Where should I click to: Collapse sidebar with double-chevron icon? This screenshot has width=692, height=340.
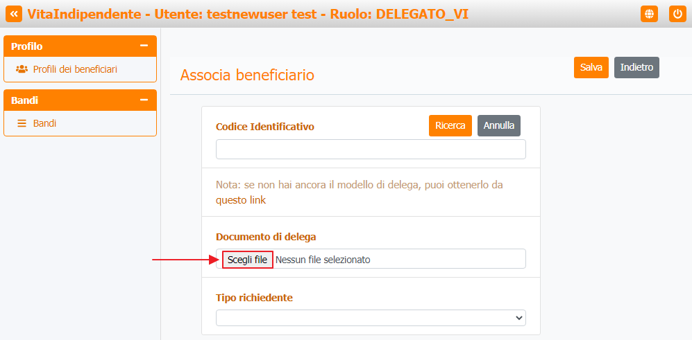[x=14, y=14]
